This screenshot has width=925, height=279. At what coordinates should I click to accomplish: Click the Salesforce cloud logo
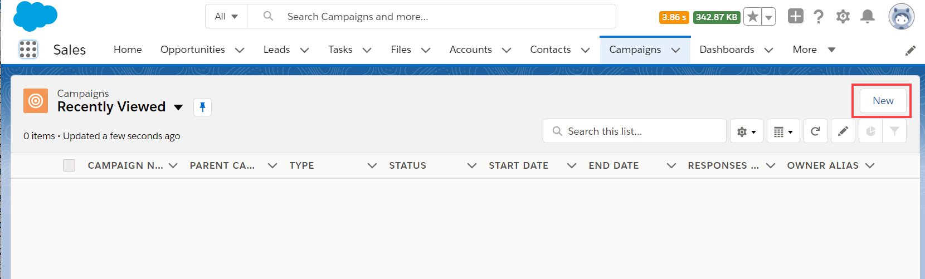click(35, 17)
